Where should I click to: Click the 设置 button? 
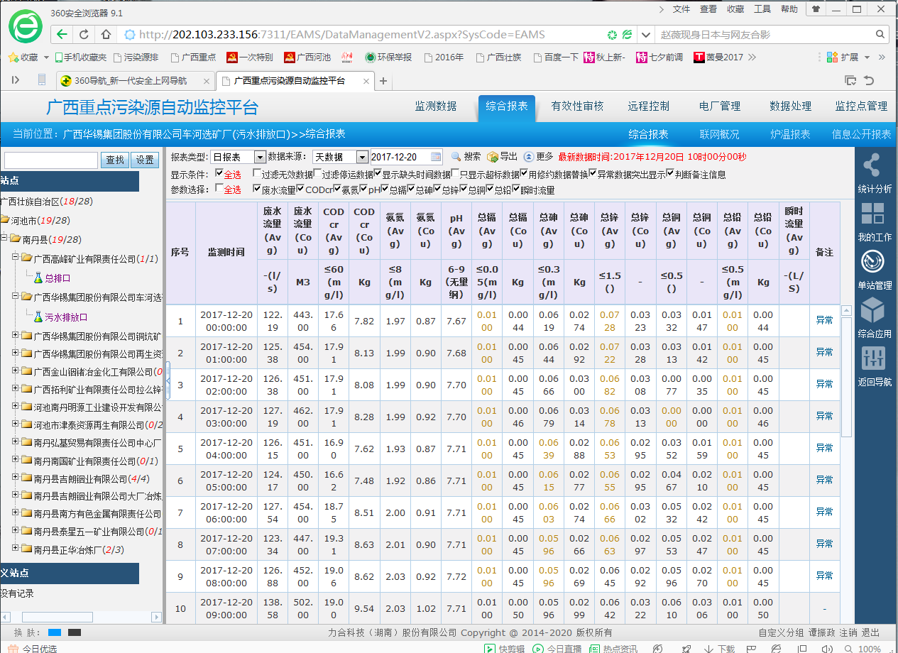(x=146, y=160)
